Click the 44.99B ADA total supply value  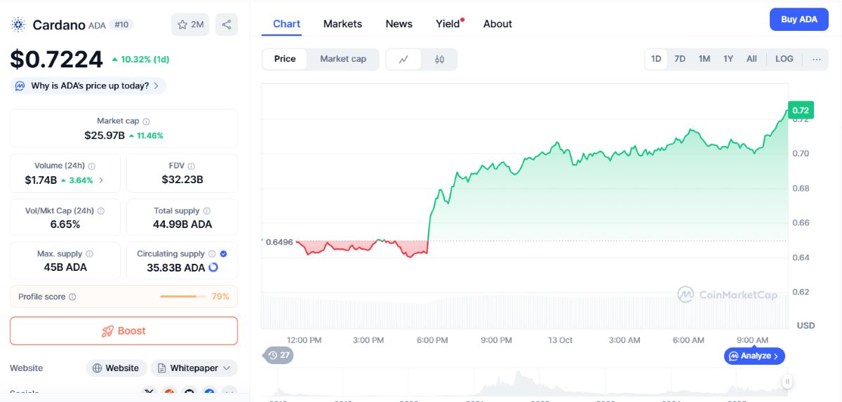tap(182, 225)
